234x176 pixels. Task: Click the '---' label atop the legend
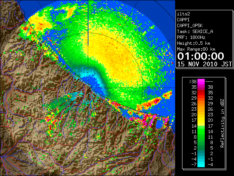tap(209, 81)
